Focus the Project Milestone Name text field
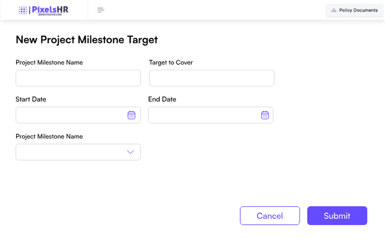385x239 pixels. click(78, 78)
